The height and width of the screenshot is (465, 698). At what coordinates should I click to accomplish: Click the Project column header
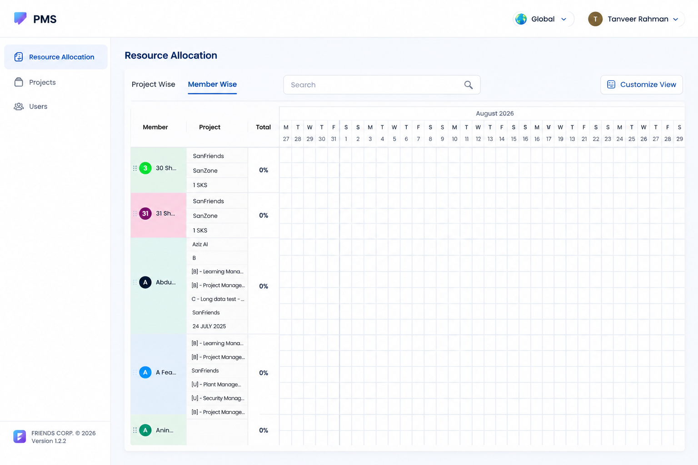pos(209,127)
